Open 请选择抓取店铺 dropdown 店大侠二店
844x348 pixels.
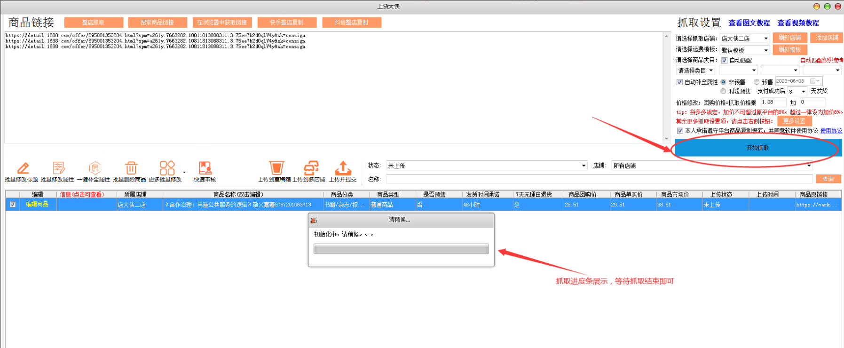pyautogui.click(x=745, y=39)
